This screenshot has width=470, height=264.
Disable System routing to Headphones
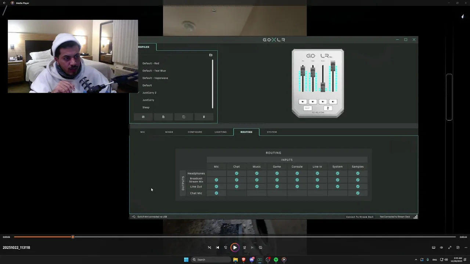[x=337, y=173]
